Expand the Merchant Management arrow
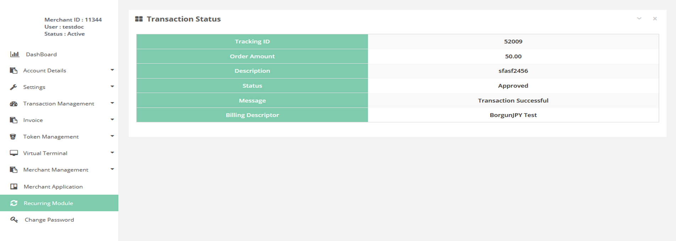676x241 pixels. pos(112,169)
